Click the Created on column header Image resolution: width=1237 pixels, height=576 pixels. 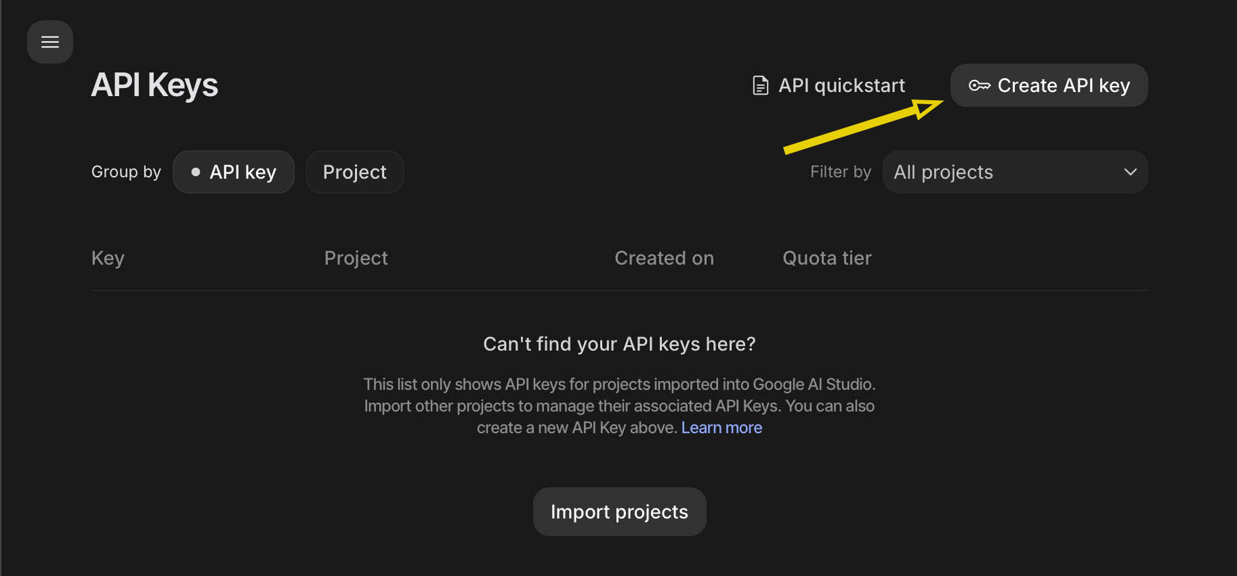pos(664,258)
